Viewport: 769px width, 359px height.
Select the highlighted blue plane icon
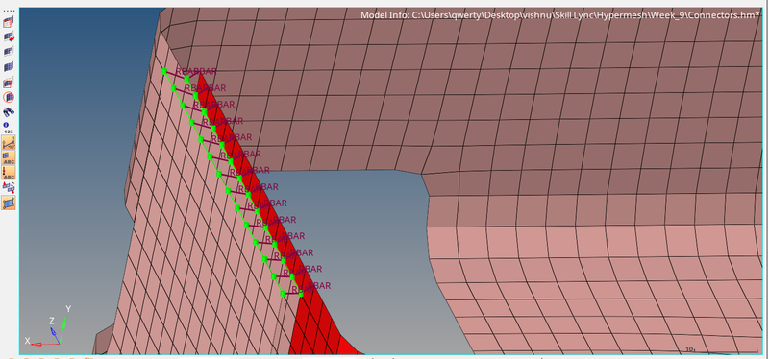click(9, 203)
